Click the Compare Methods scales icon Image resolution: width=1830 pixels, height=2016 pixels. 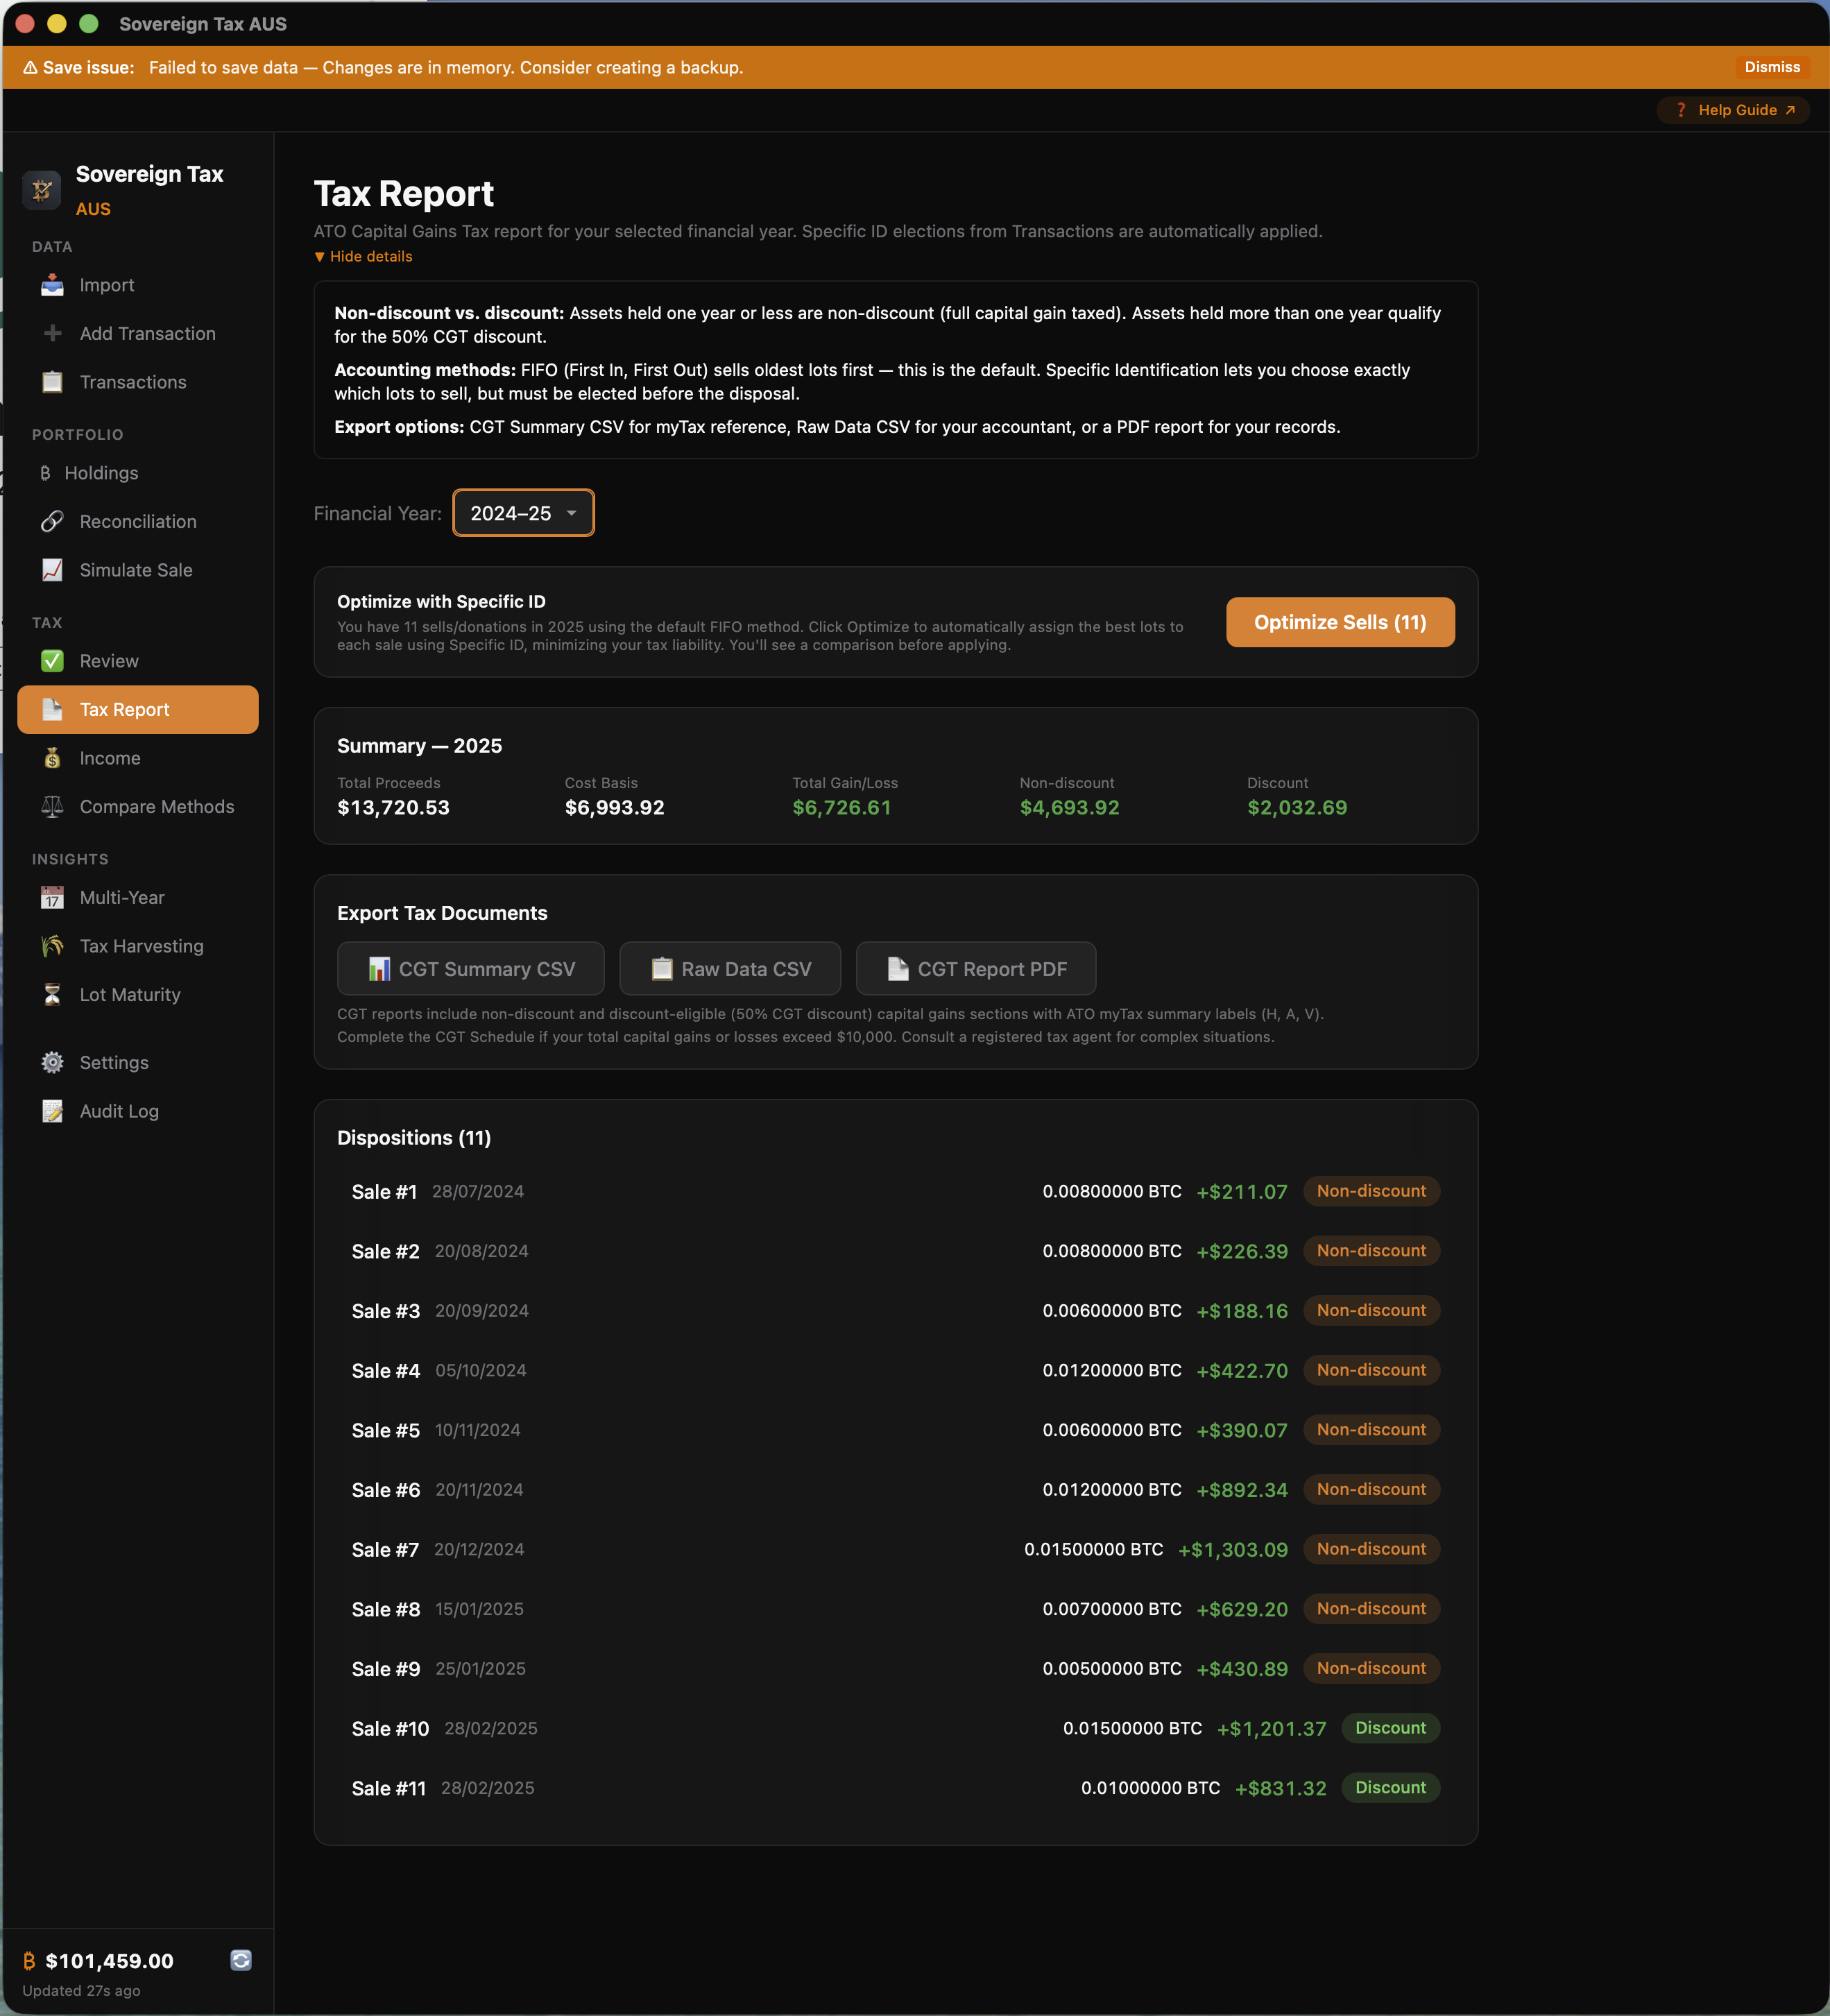point(52,807)
